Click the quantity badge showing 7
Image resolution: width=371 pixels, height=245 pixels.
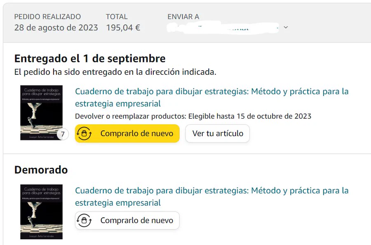pos(63,134)
